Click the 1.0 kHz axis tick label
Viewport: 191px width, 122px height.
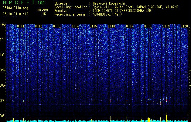point(2,55)
